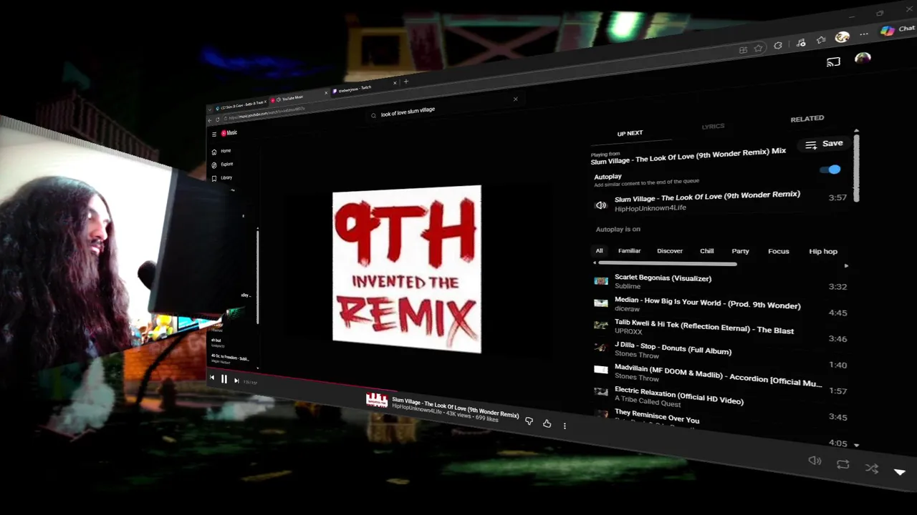Click the cast to device icon
917x515 pixels.
[x=833, y=62]
